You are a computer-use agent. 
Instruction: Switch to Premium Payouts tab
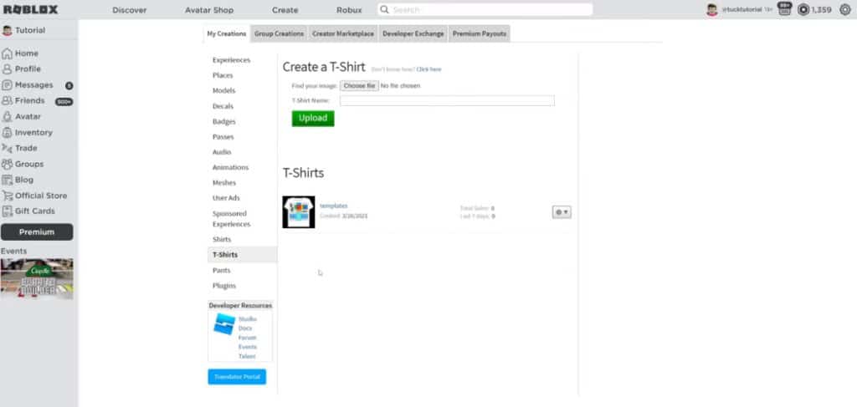tap(480, 33)
